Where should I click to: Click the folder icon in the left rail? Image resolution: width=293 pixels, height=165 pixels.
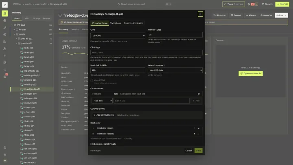5,42
